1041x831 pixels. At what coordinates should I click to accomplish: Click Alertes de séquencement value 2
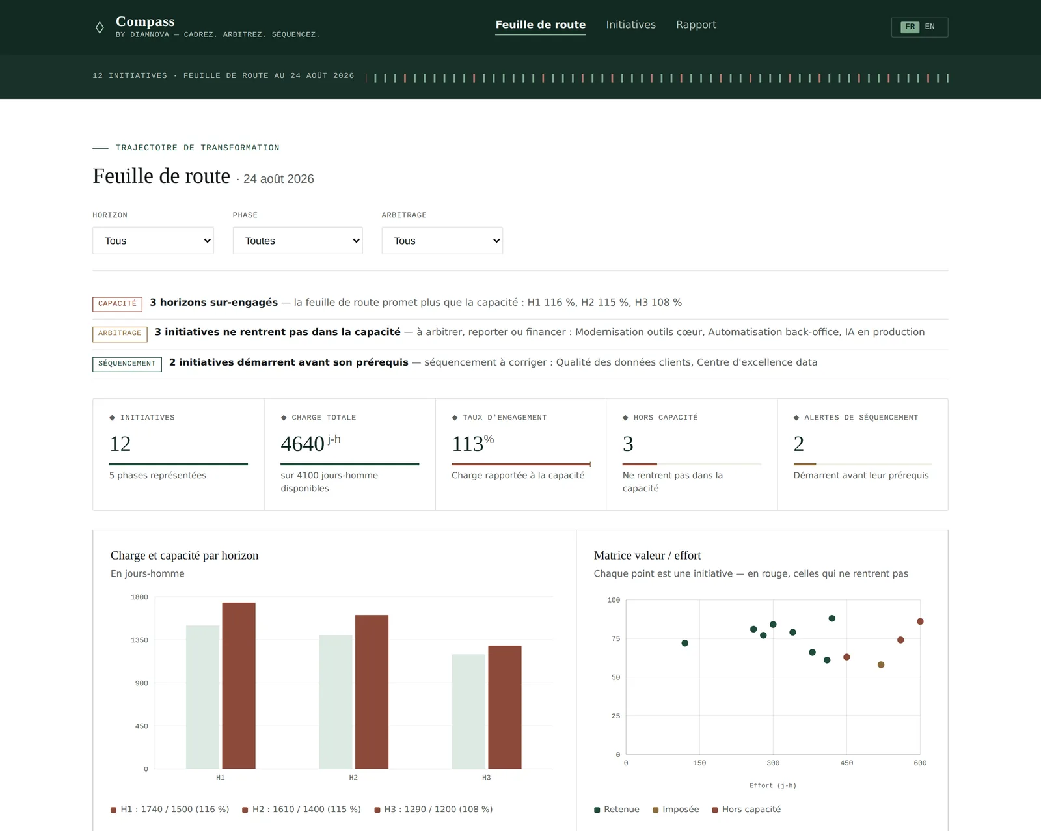799,444
